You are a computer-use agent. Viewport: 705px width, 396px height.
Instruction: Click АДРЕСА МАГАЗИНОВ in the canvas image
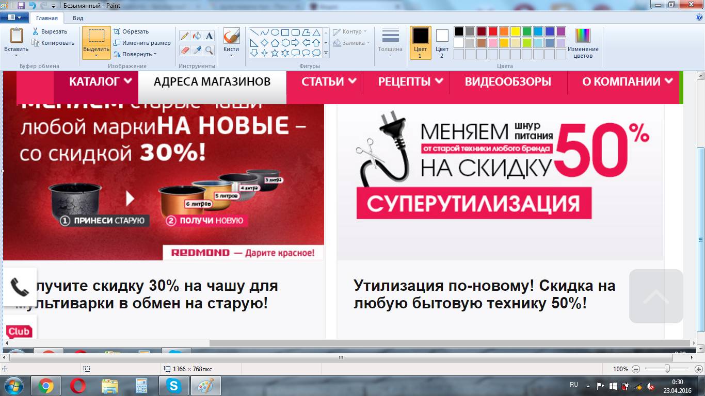(x=212, y=81)
